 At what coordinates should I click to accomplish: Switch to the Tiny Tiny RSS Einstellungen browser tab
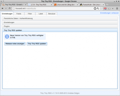point(14,5)
